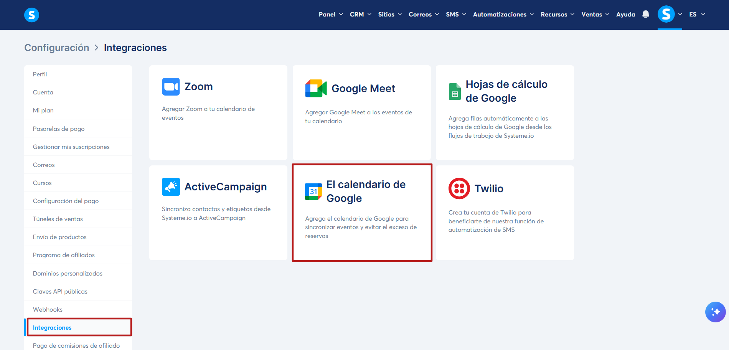The image size is (729, 350).
Task: Select Cuenta in settings sidebar
Action: click(78, 92)
